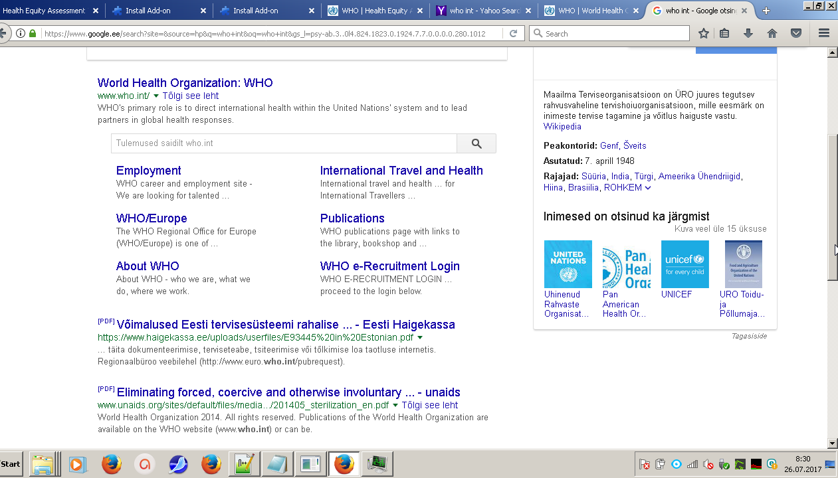This screenshot has height=478, width=838.
Task: Click the search magnifier button for who.int
Action: click(476, 143)
